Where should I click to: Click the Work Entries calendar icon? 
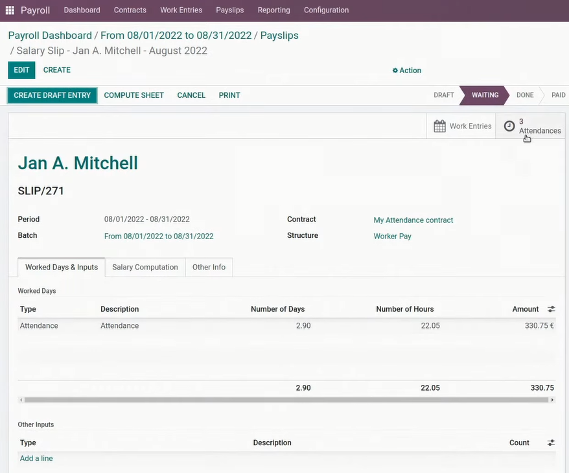[x=439, y=126]
